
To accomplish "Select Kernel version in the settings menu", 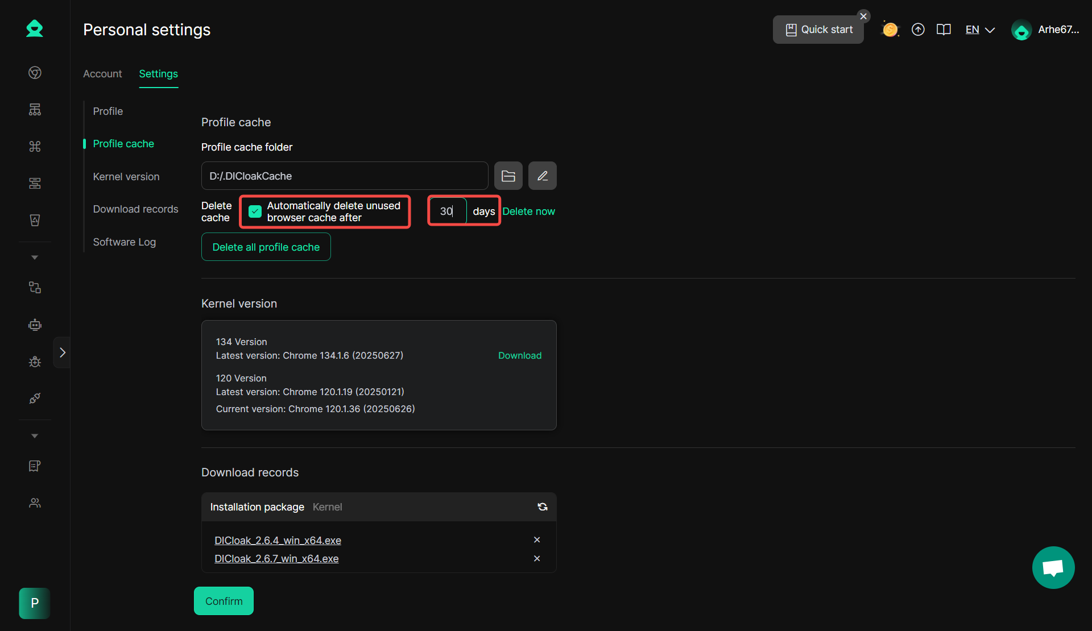I will (126, 177).
